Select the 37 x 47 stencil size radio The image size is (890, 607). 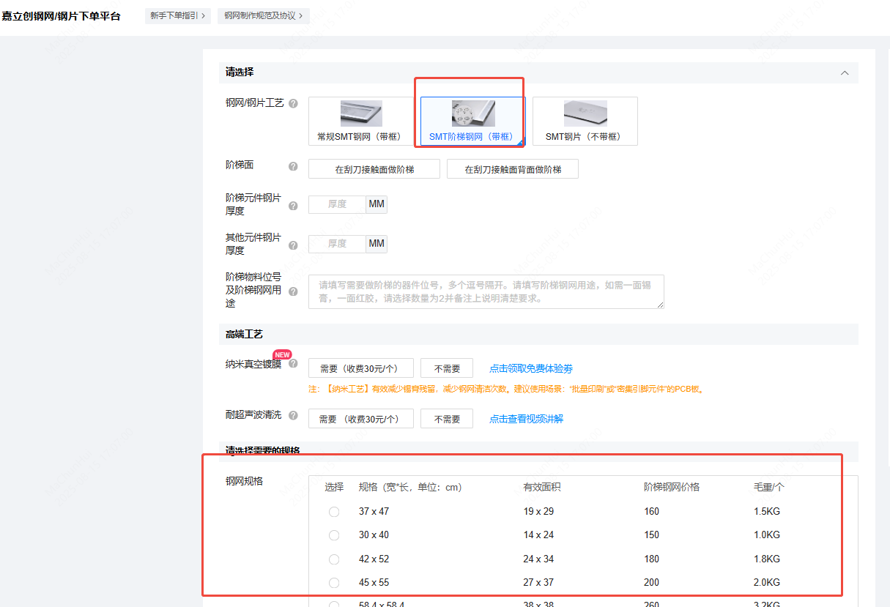click(x=334, y=512)
